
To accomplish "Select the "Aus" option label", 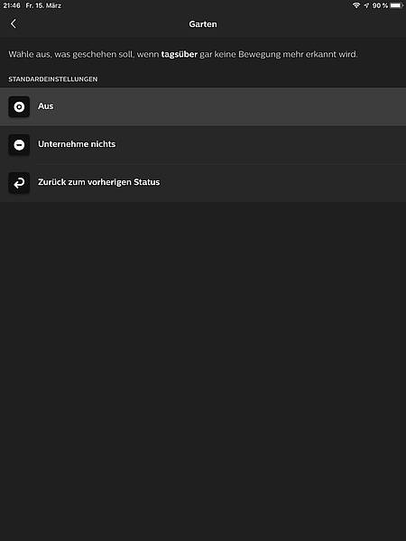I will (46, 106).
